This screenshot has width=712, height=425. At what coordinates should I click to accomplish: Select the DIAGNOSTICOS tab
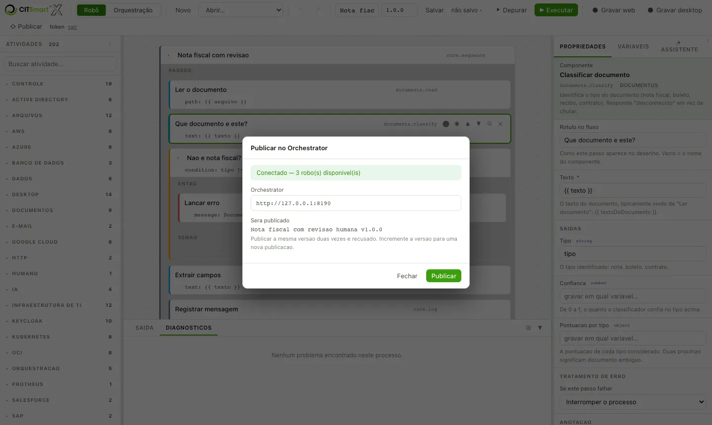point(188,328)
